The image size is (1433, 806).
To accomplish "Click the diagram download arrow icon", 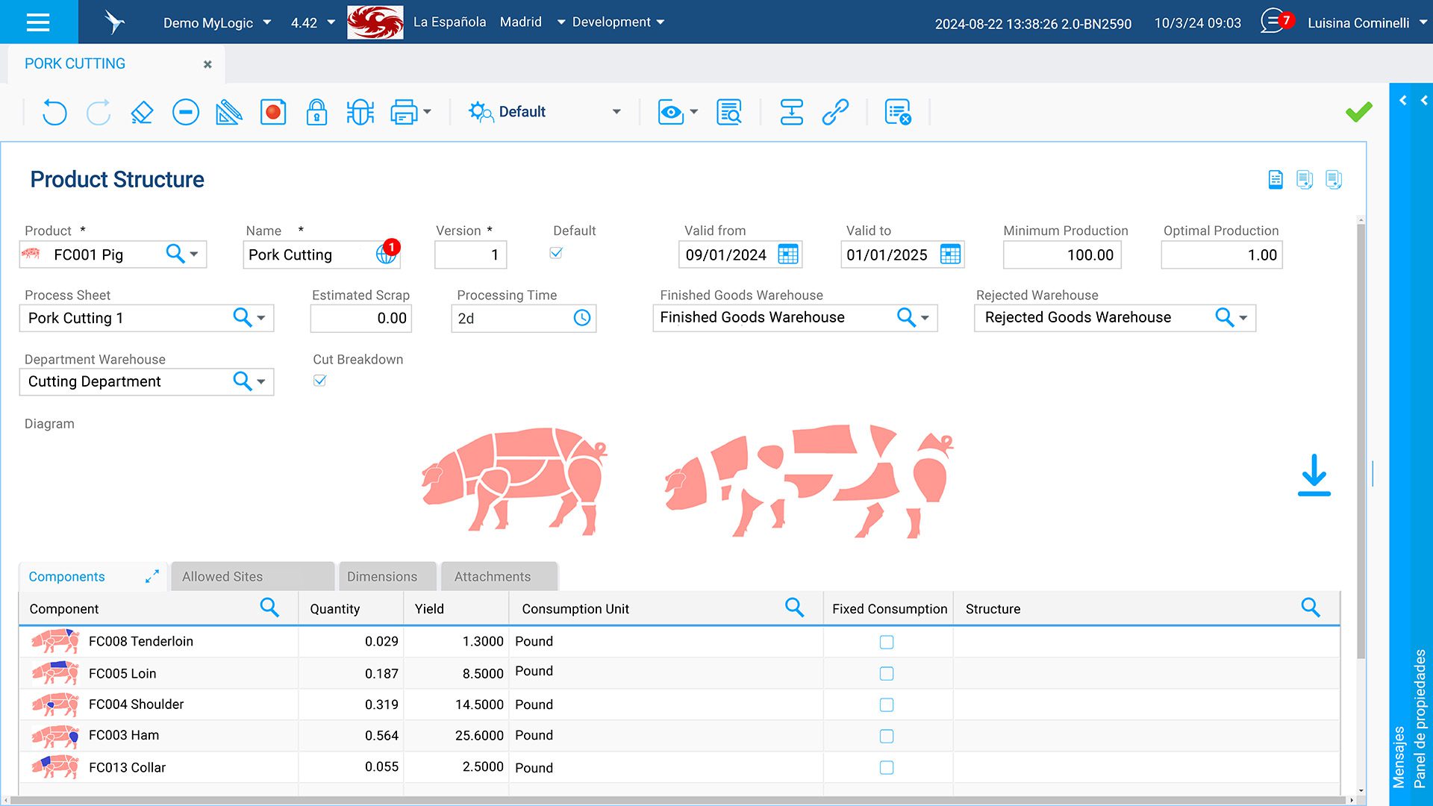I will (1314, 475).
